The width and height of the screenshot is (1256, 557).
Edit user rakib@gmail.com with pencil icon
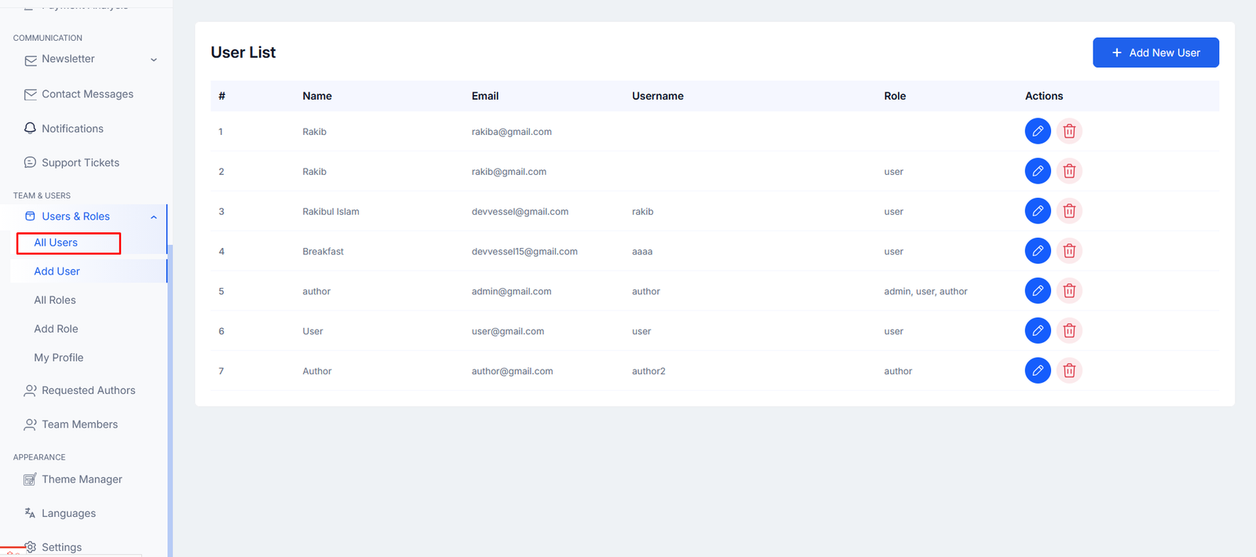pos(1038,171)
